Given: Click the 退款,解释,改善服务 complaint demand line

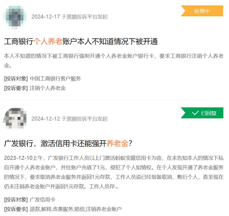Looking at the screenshot, I should coord(76,209).
